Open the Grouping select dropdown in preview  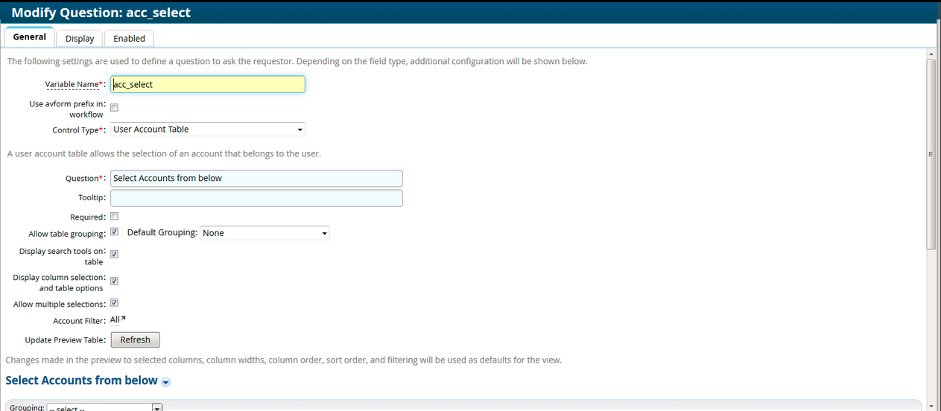point(104,407)
